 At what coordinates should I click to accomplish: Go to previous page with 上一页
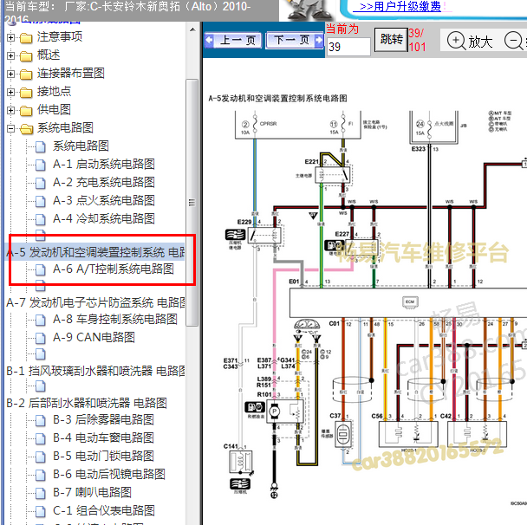[233, 41]
